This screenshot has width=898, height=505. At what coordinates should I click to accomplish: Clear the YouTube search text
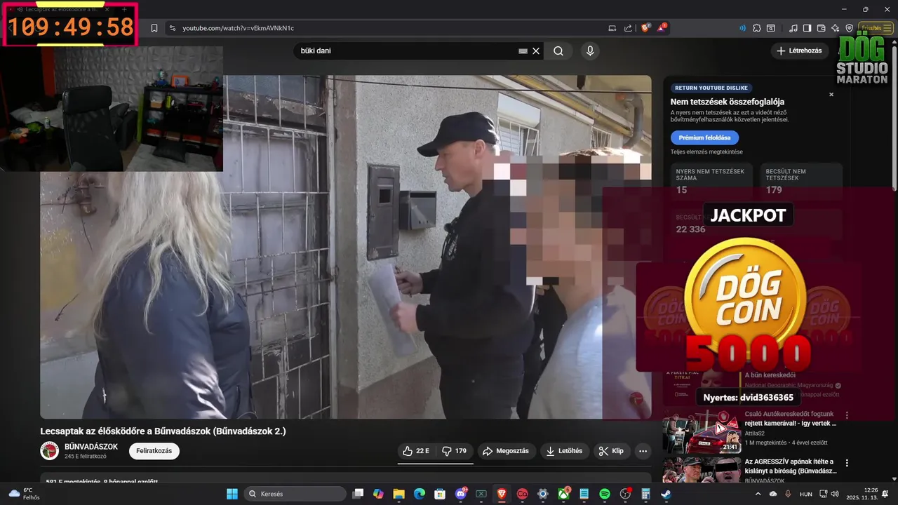(x=536, y=50)
